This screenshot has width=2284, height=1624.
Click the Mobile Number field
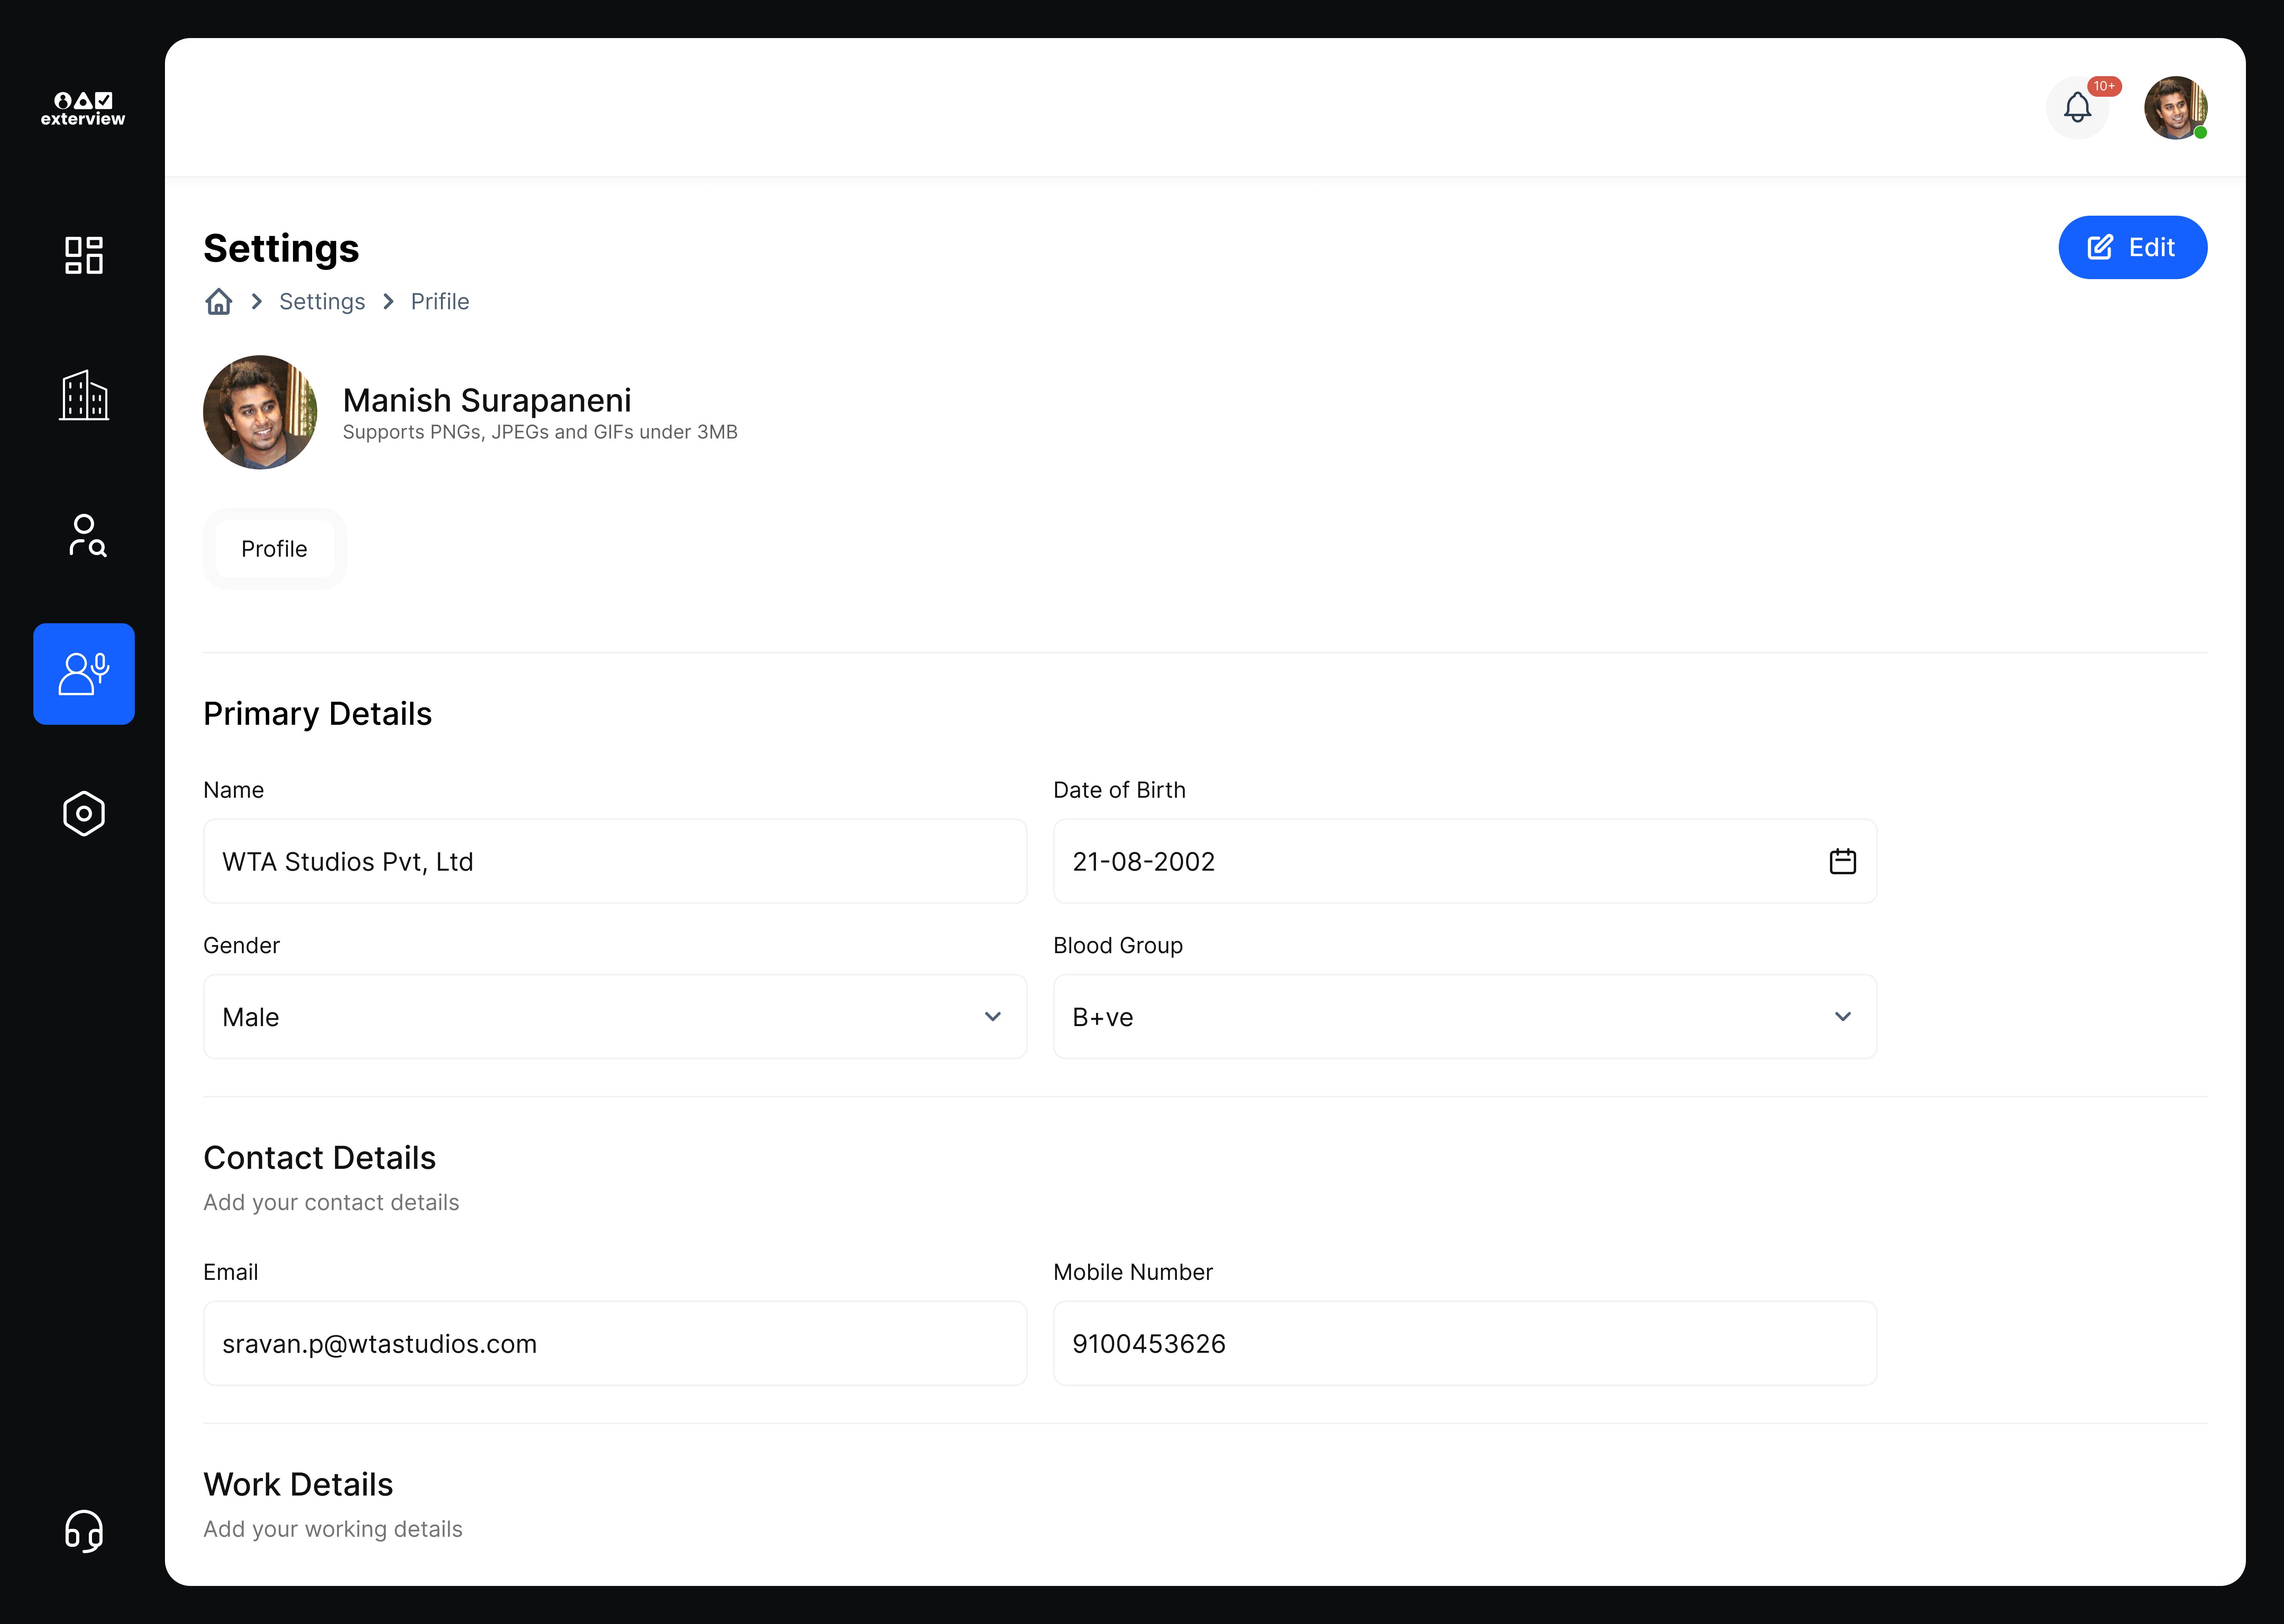[x=1465, y=1343]
